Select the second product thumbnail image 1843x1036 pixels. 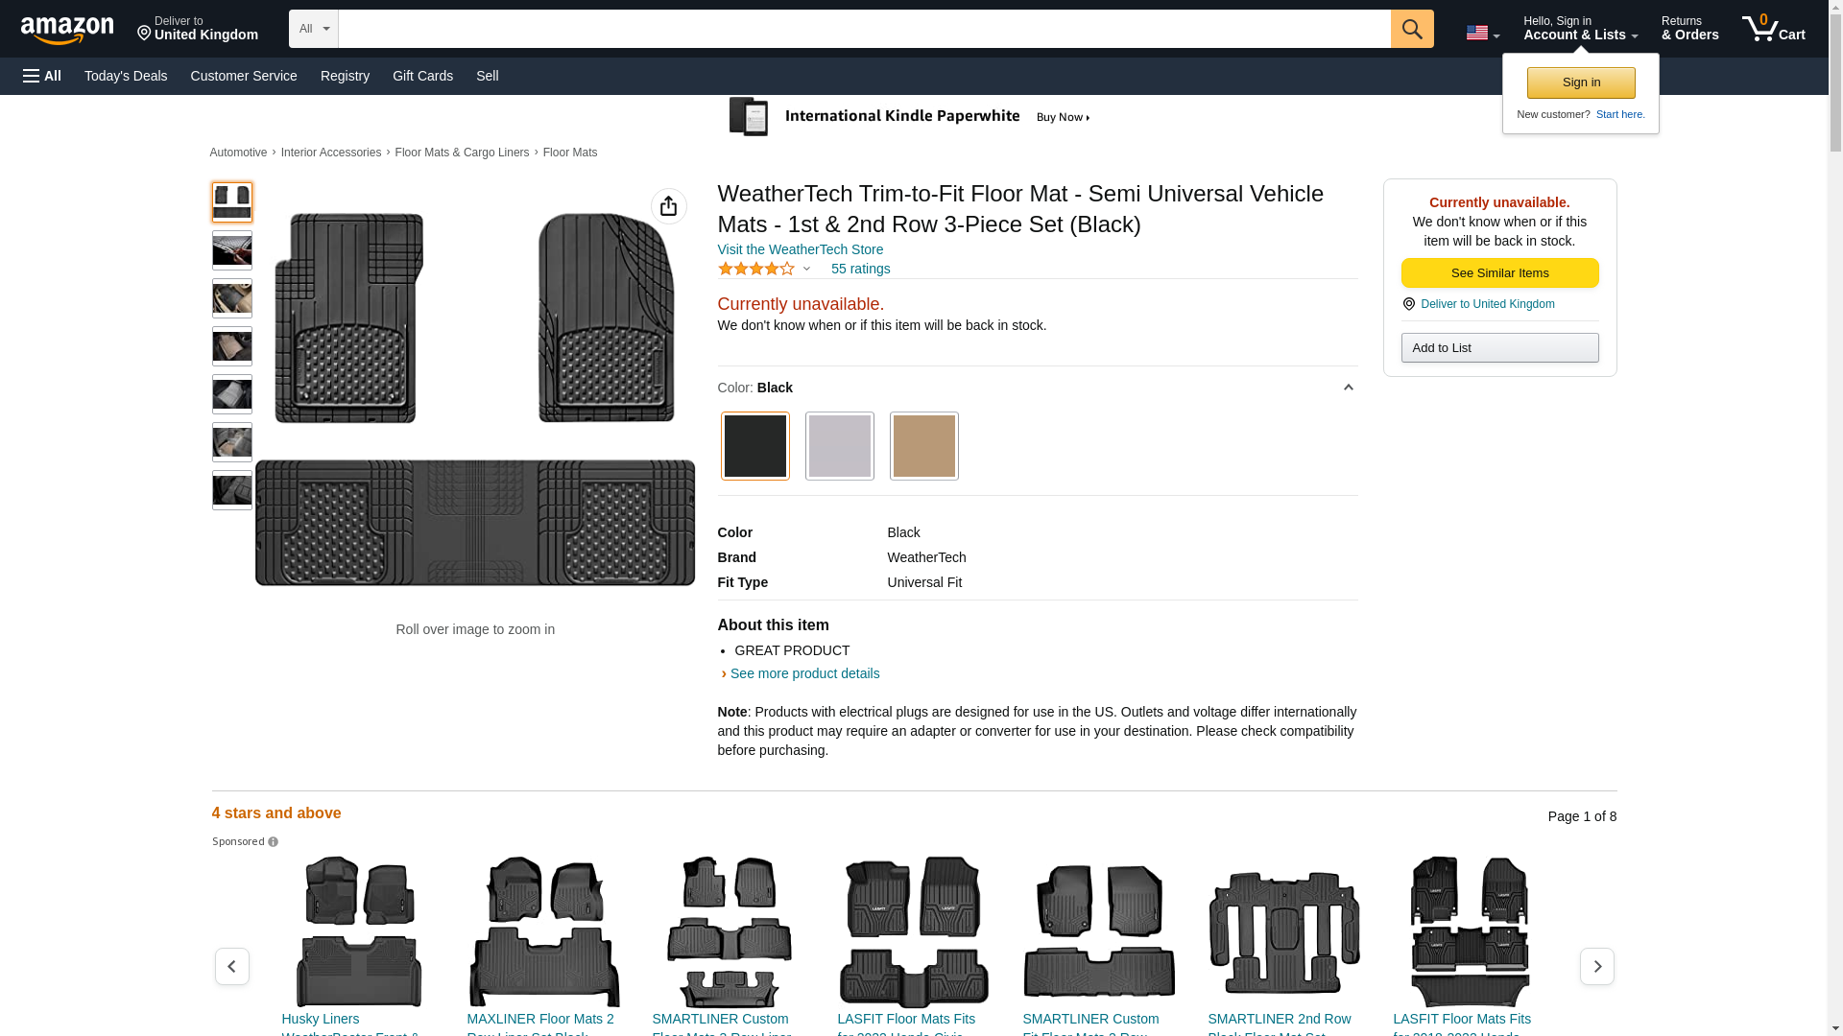click(231, 250)
